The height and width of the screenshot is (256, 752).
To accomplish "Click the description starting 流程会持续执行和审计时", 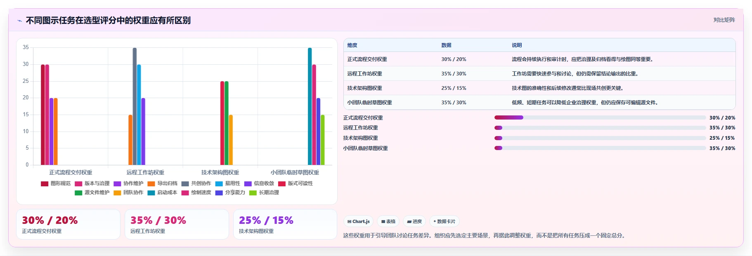I will tap(583, 59).
